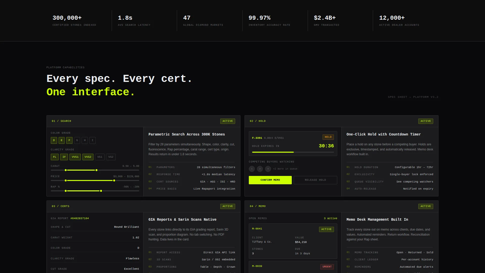
Task: Enable color grade G chip
Action: click(77, 140)
